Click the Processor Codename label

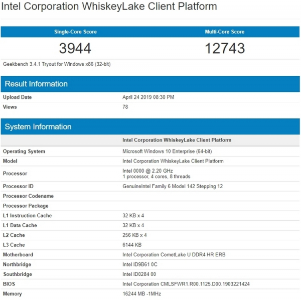point(28,196)
